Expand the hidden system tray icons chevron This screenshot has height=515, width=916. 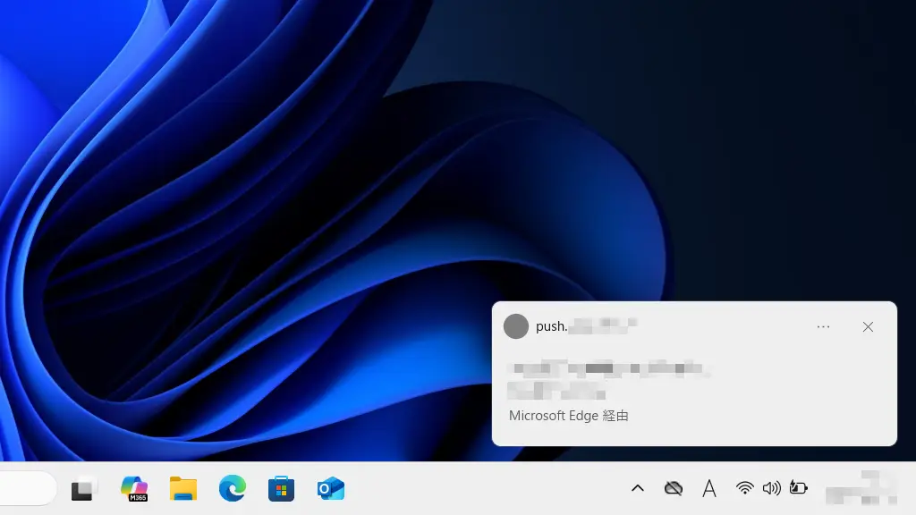pos(638,488)
